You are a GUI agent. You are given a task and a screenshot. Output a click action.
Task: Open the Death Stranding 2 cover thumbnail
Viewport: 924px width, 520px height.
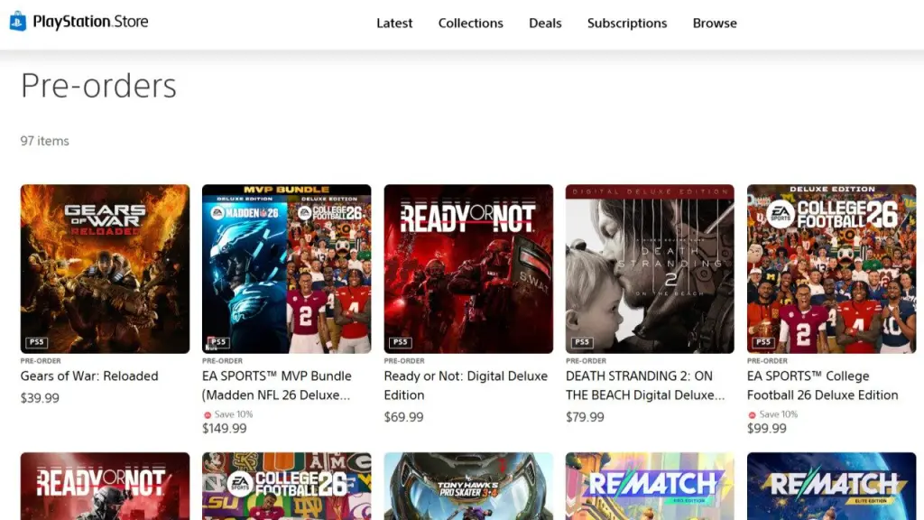pos(650,268)
